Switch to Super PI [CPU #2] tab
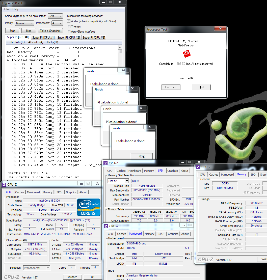The height and width of the screenshot is (280, 267). [x=69, y=38]
